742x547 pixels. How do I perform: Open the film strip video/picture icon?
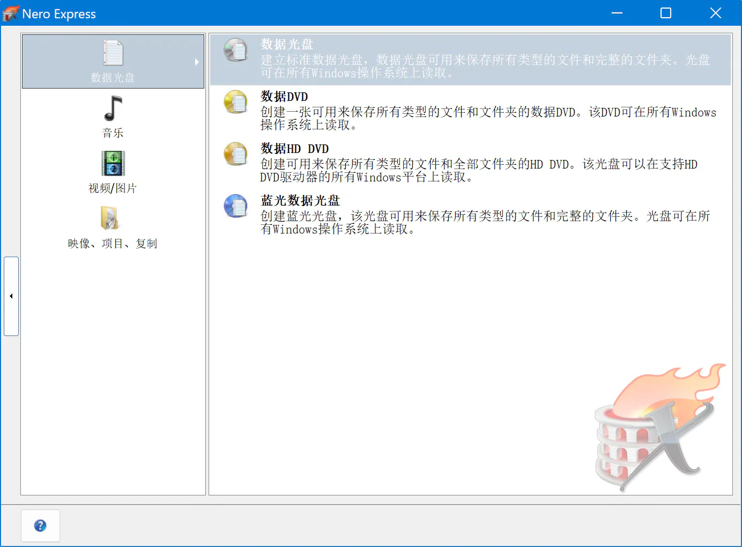tap(113, 163)
